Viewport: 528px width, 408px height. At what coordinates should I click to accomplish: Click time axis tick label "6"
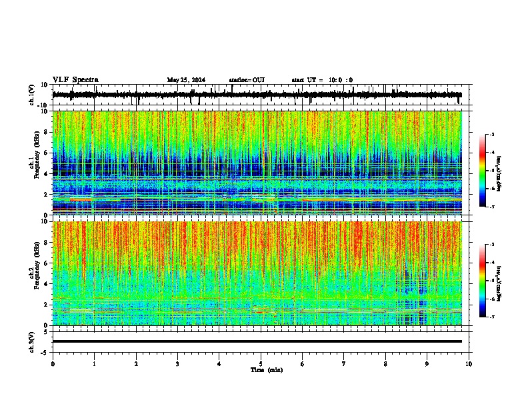(303, 364)
